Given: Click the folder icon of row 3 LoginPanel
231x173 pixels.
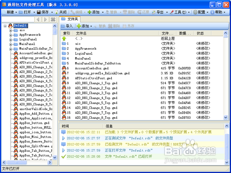Looking at the screenshot, I should (64, 53).
